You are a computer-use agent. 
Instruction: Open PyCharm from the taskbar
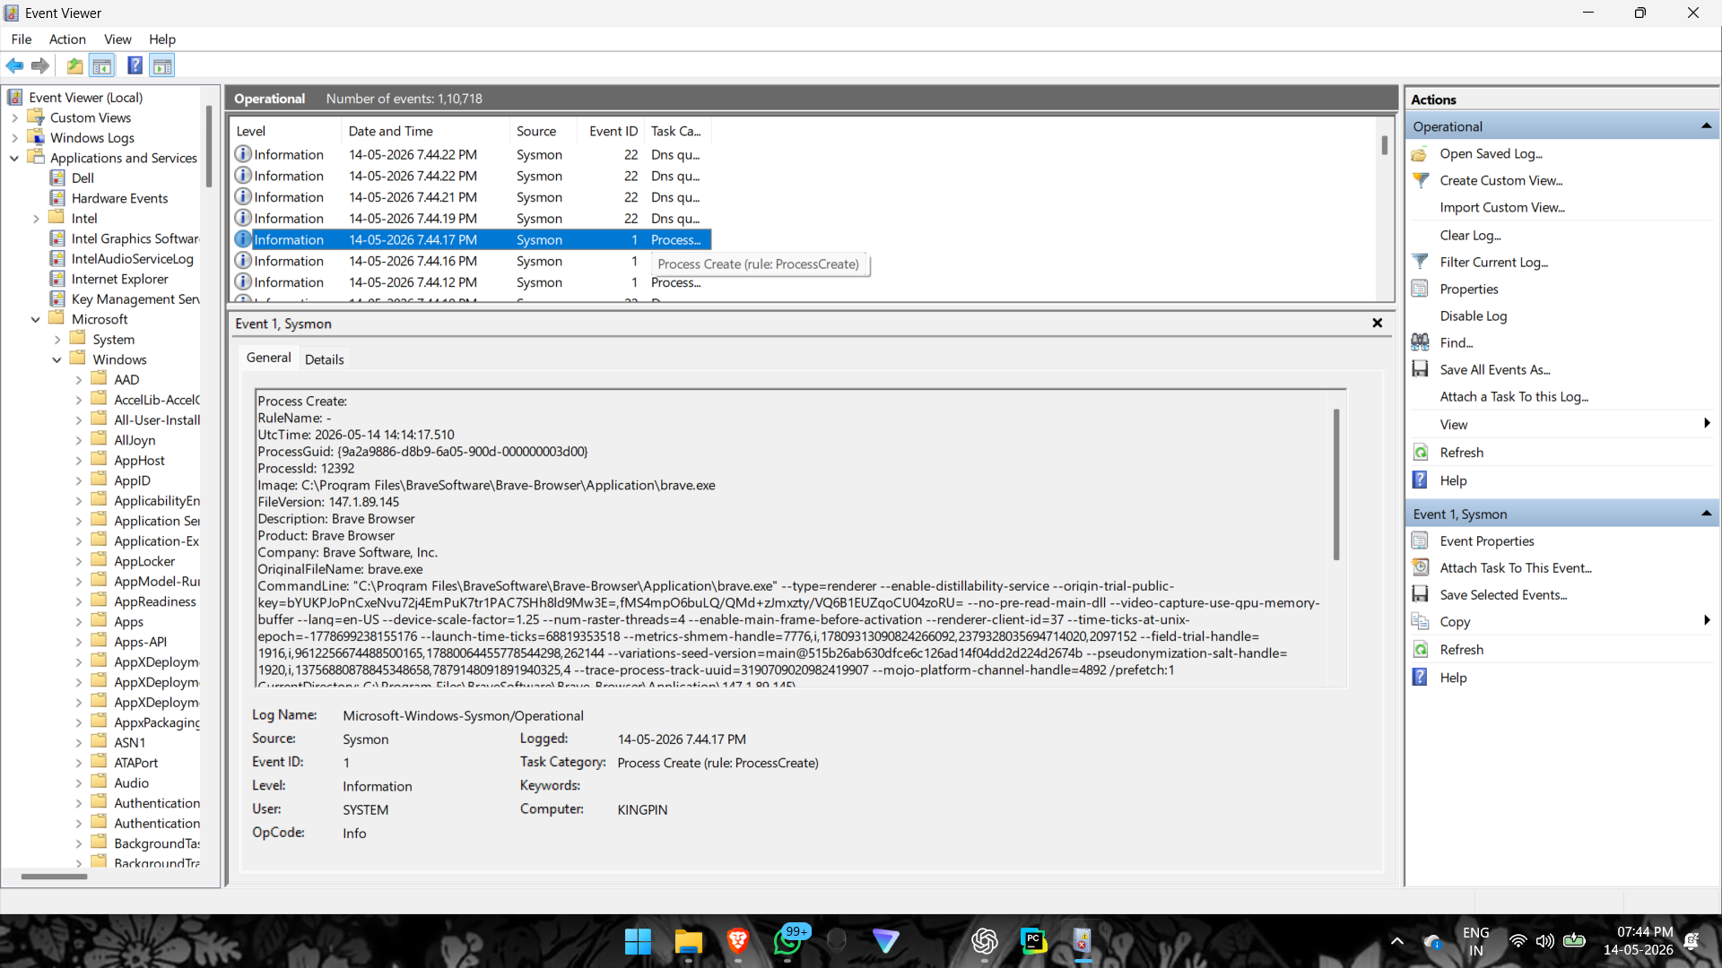[x=1033, y=941]
